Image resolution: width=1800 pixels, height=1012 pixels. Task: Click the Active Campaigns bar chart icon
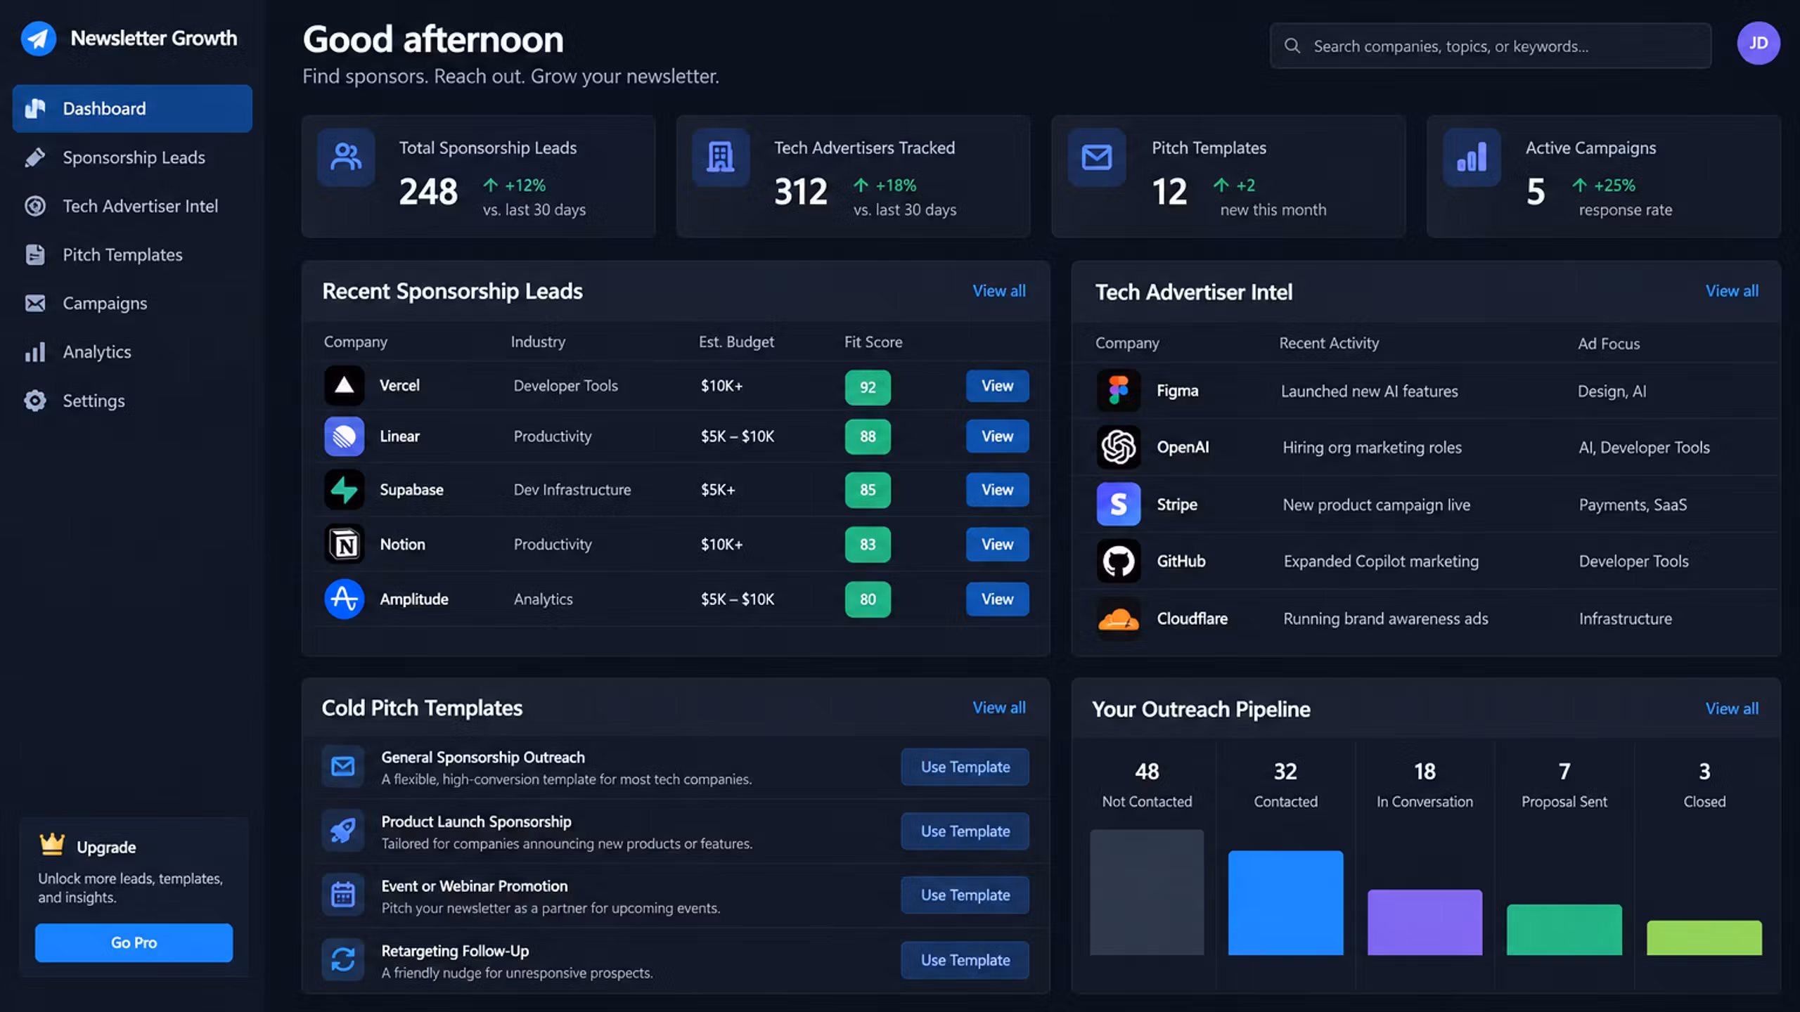(x=1472, y=157)
